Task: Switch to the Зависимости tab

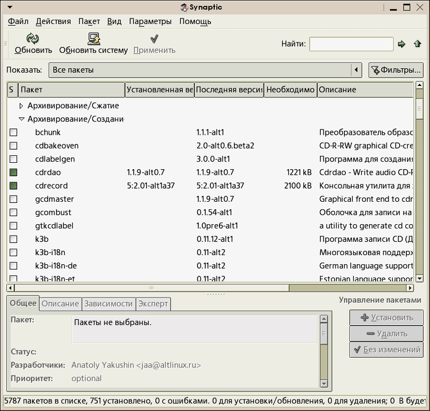Action: (108, 304)
